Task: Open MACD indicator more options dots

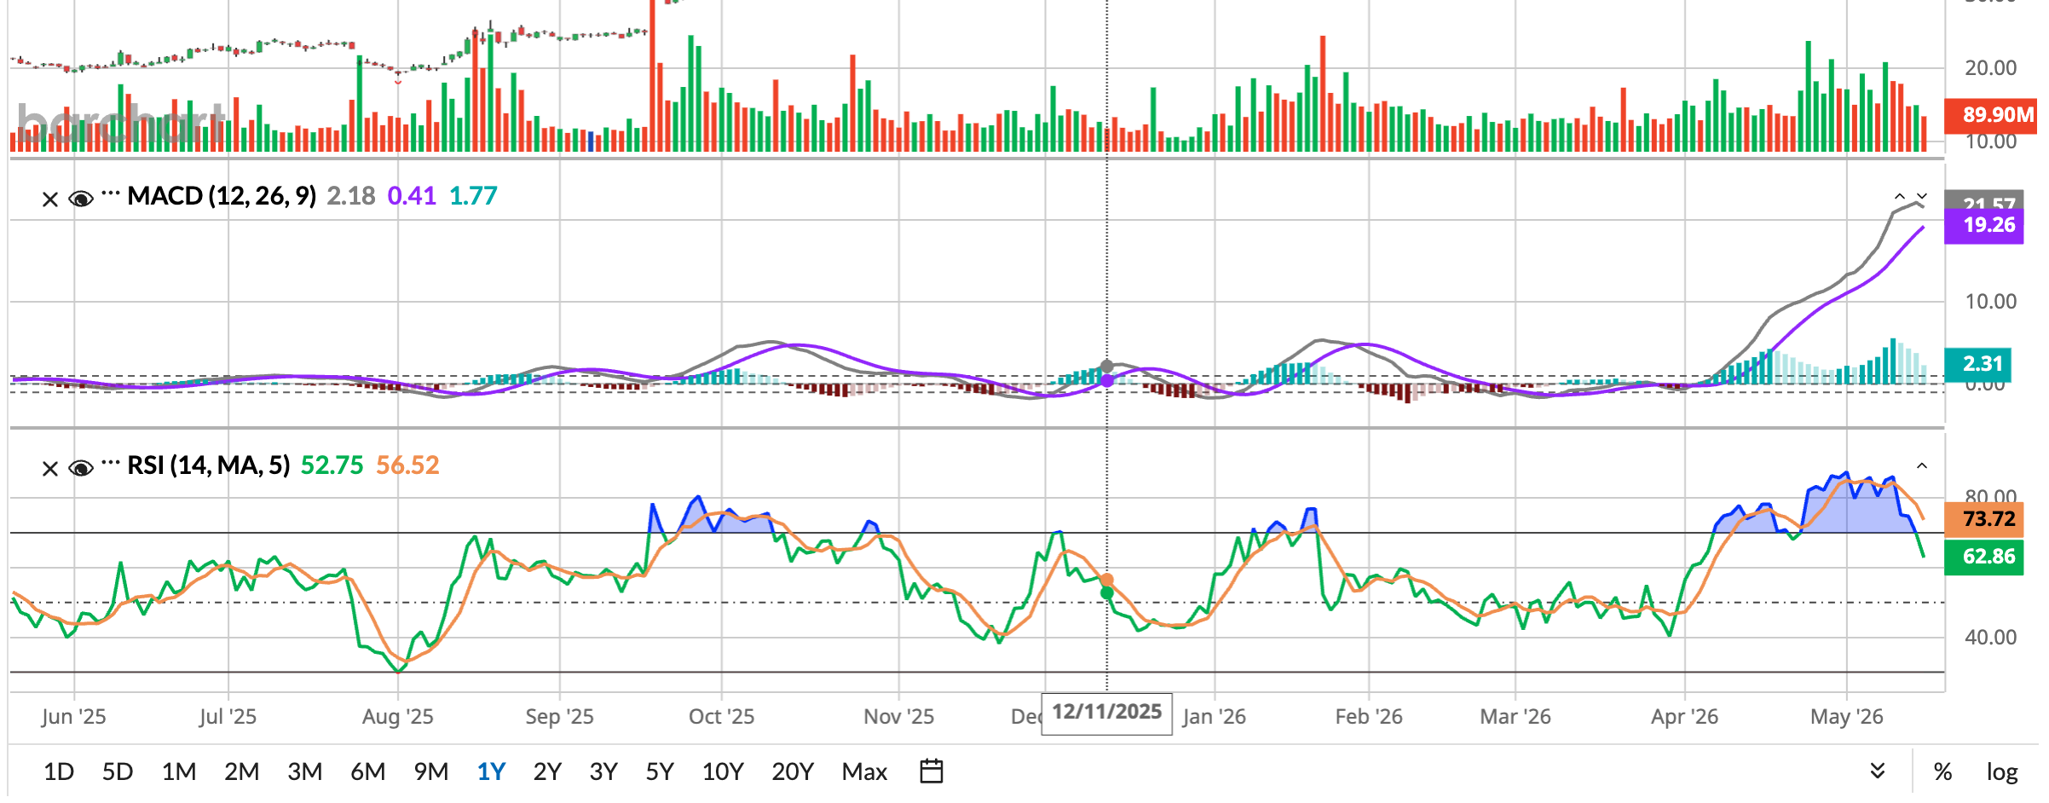Action: click(111, 194)
